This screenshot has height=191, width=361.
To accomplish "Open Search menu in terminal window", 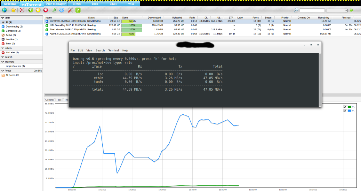I will click(100, 50).
